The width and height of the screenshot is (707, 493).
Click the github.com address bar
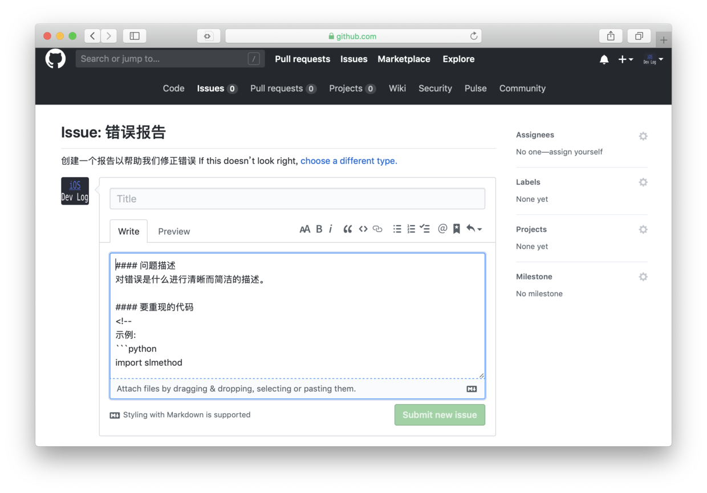tap(353, 36)
